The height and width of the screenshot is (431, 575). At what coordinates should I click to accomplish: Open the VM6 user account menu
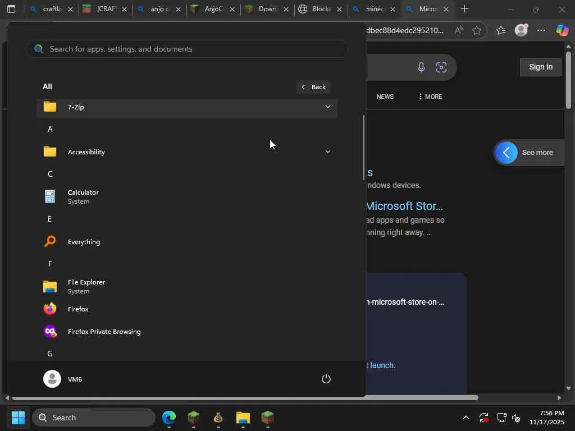[x=63, y=379]
